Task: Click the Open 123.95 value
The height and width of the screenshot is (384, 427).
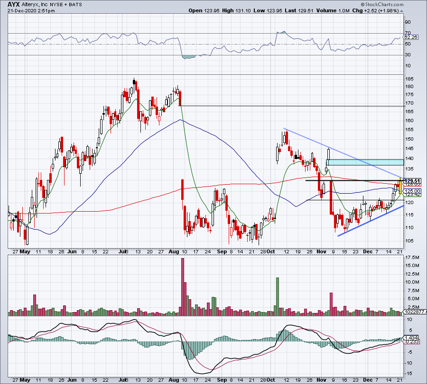Action: point(204,10)
